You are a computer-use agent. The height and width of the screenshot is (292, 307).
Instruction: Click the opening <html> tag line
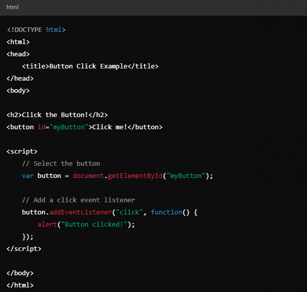coord(18,42)
